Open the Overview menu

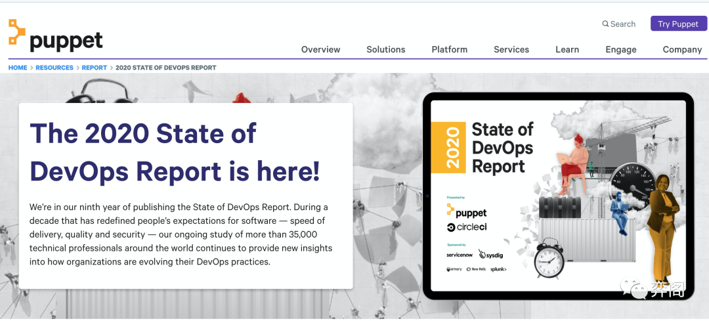(320, 49)
